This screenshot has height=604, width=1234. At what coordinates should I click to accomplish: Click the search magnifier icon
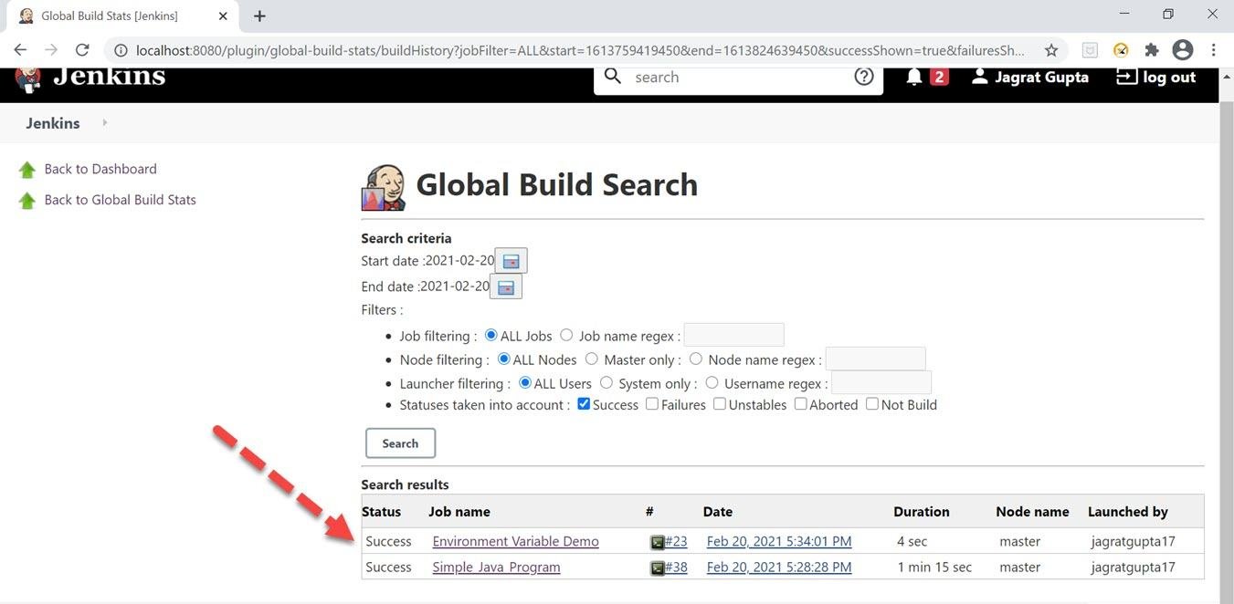tap(614, 77)
